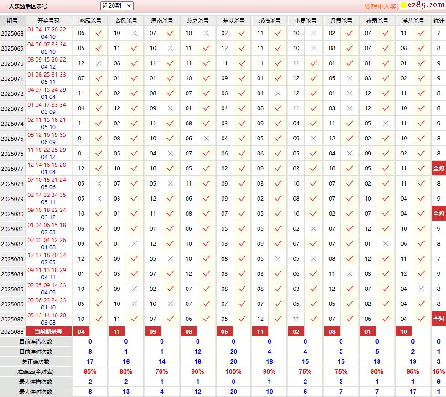Click the gray X in 谷风杀号 for 2025086

click(x=134, y=304)
